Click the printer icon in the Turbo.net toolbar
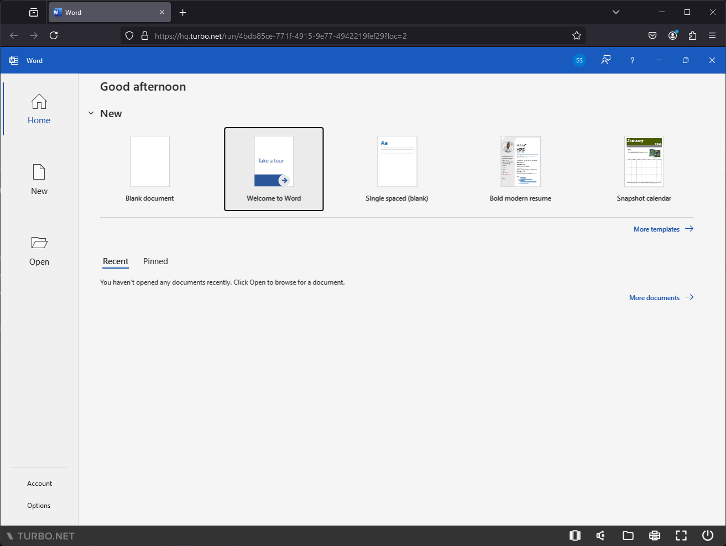726x546 pixels. coord(655,535)
